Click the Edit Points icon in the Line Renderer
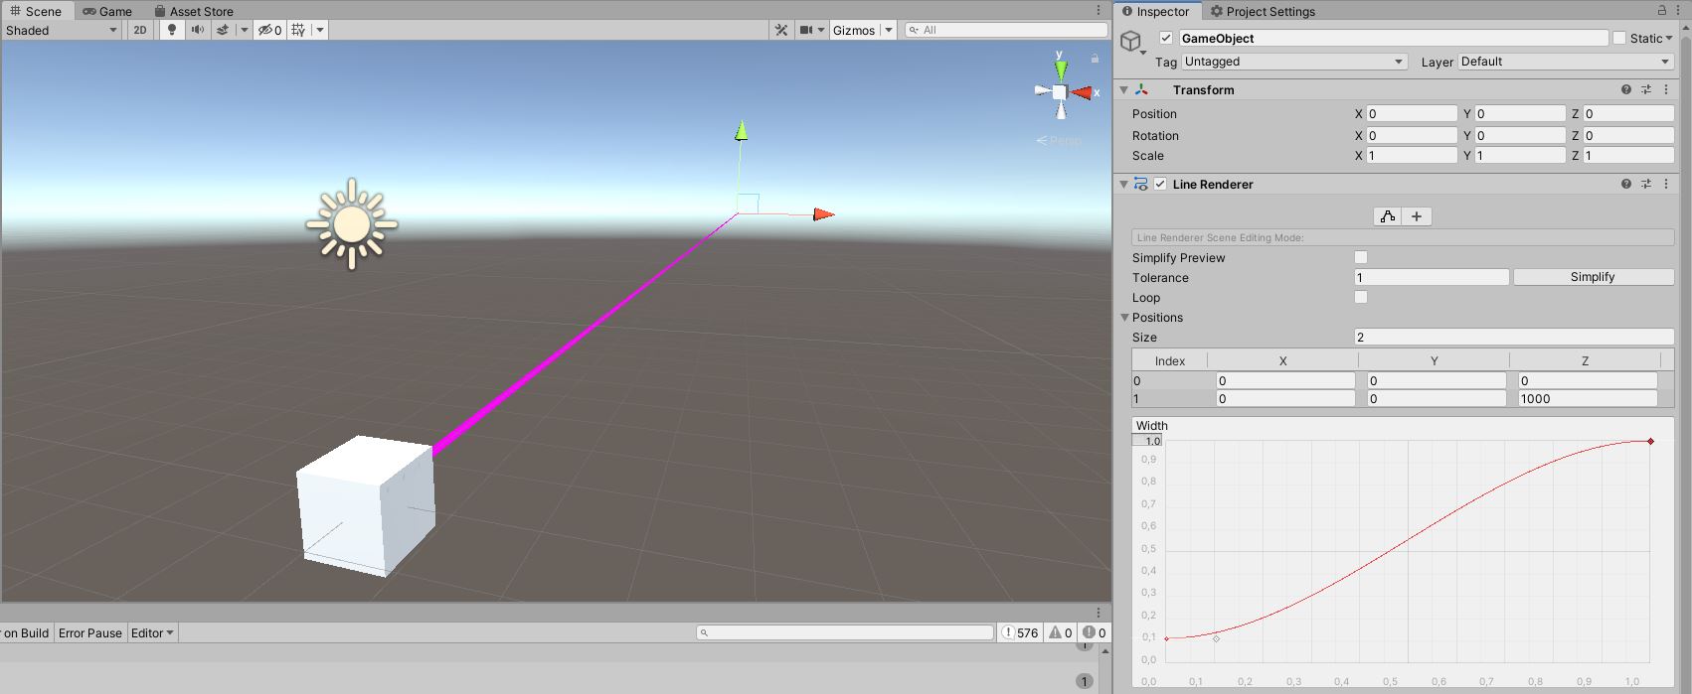This screenshot has width=1692, height=694. (1388, 216)
